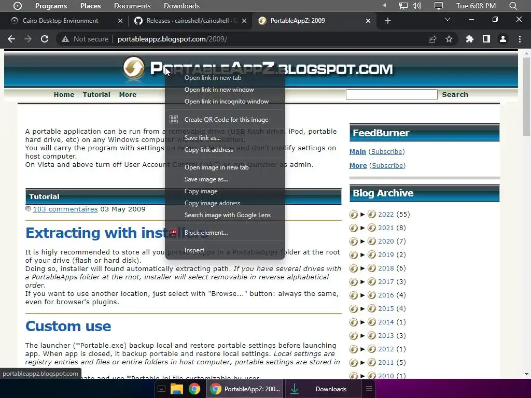Open the 2015 archive link
The image size is (531, 398).
coord(386,309)
